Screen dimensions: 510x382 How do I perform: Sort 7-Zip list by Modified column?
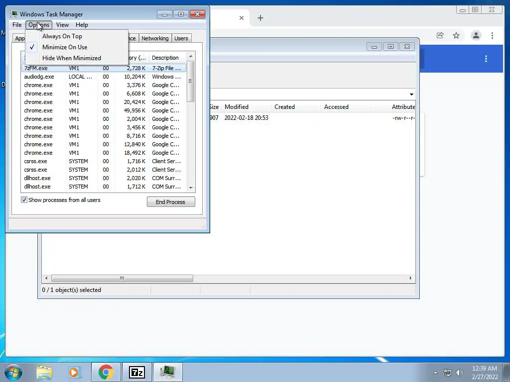click(x=246, y=107)
